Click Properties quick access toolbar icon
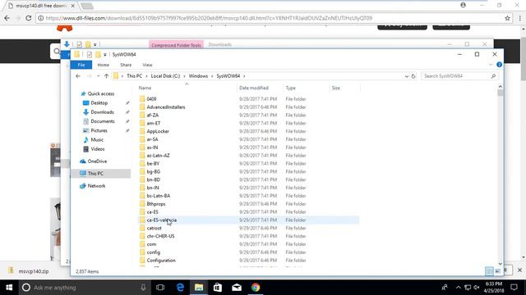The image size is (526, 295). 90,55
